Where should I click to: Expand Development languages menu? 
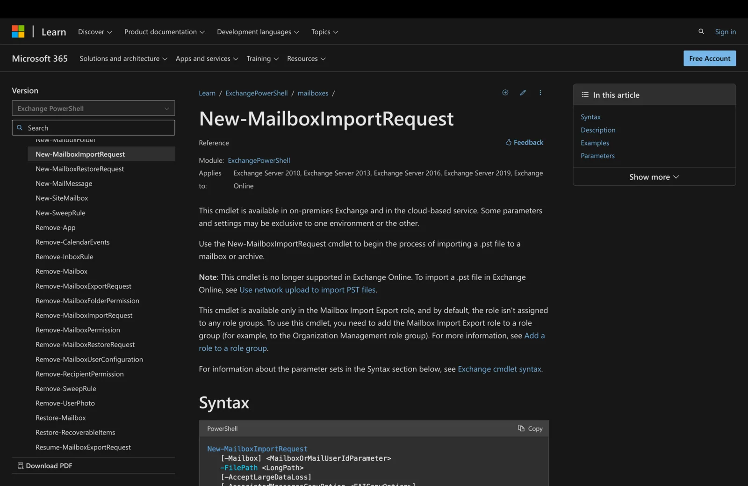pos(258,32)
